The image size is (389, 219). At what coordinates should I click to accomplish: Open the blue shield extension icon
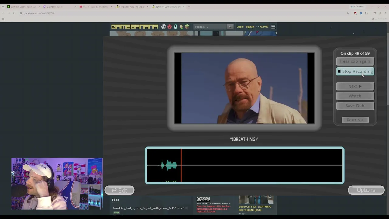(361, 13)
